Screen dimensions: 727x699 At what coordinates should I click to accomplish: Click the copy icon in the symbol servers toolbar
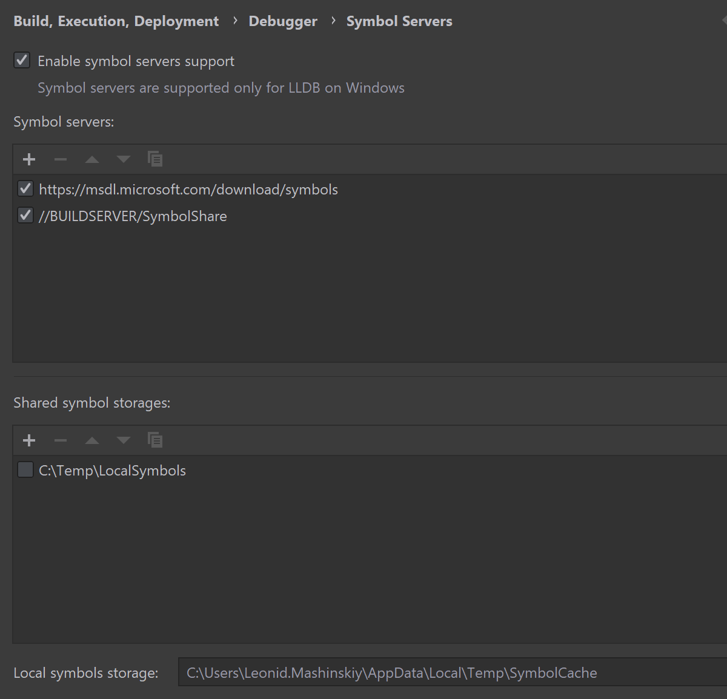[155, 158]
